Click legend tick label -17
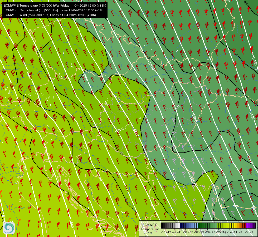 click(x=224, y=232)
